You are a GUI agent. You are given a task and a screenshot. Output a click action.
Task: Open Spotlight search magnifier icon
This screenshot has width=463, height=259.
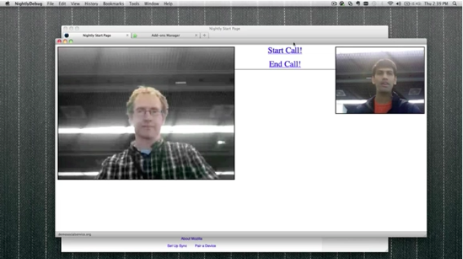[x=455, y=3]
